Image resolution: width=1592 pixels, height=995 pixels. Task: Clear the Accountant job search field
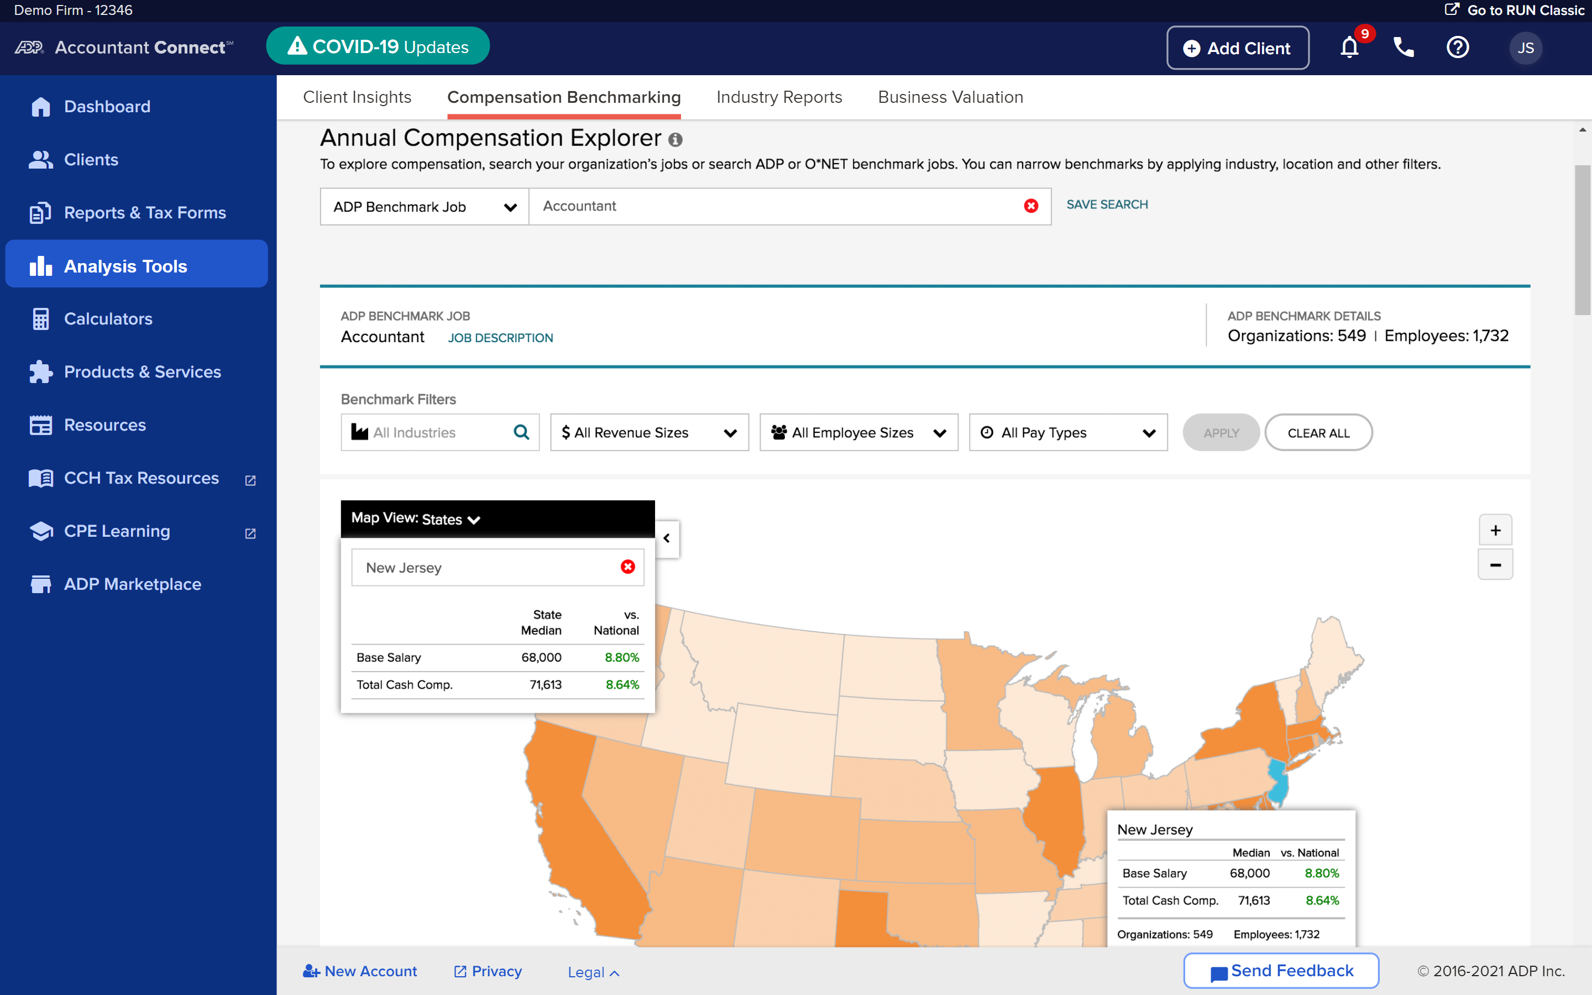[1031, 206]
